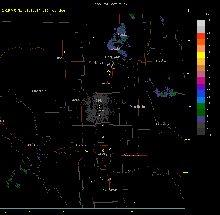The height and width of the screenshot is (215, 220).
Task: Click the Sylvan town label
Action: point(100,63)
